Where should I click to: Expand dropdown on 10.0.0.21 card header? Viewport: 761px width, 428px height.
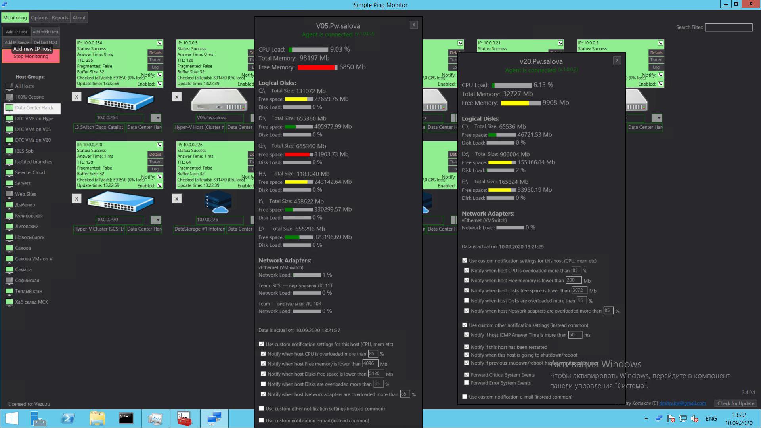pyautogui.click(x=560, y=43)
